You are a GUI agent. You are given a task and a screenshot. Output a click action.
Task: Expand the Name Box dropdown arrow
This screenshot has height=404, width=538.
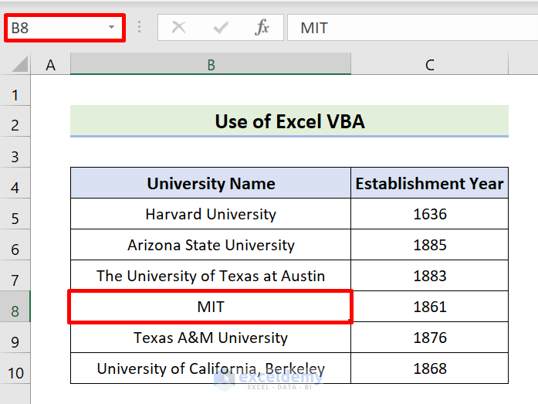pos(112,28)
